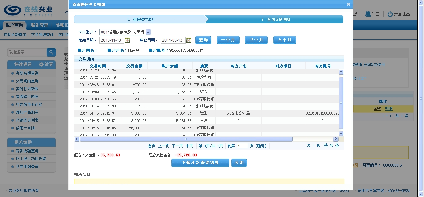Close the 查询账户交易明细 dialog with X

(348, 4)
